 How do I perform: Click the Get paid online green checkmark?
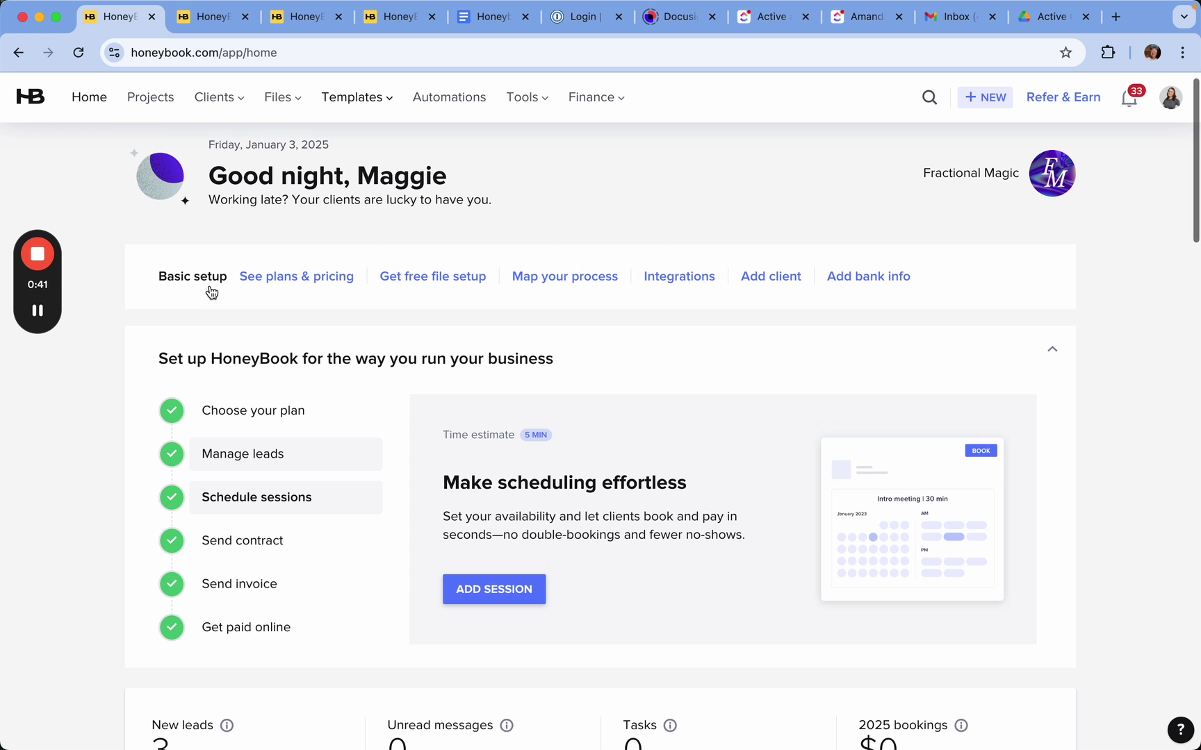(172, 627)
